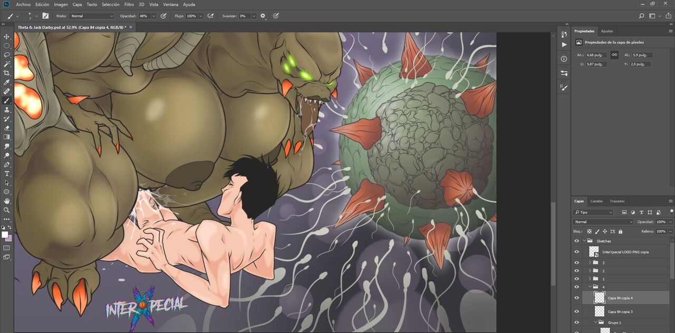This screenshot has height=333, width=675.
Task: Select the Ellipse shape tool
Action: [x=7, y=192]
